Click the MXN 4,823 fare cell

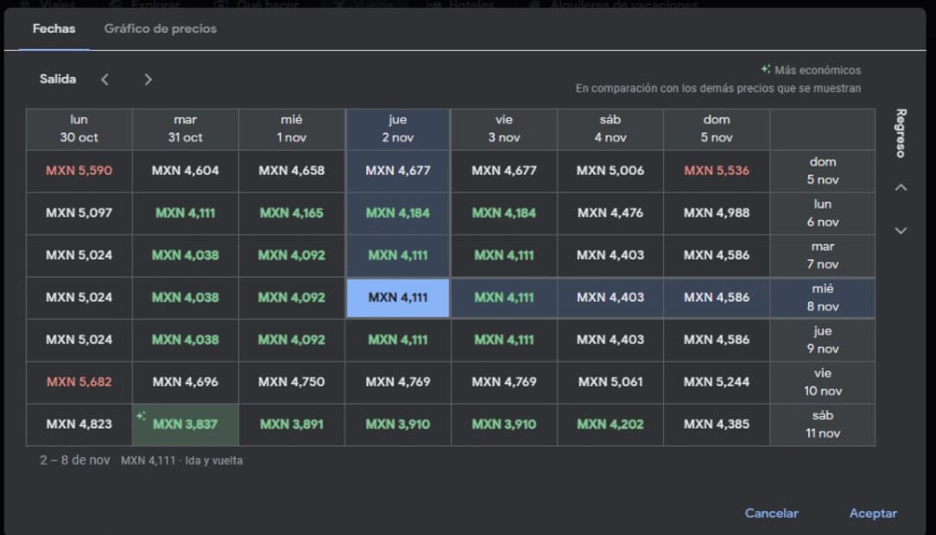(79, 425)
